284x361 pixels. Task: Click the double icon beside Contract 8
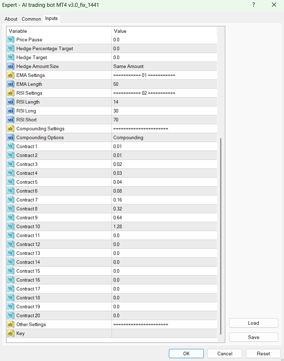pos(11,209)
